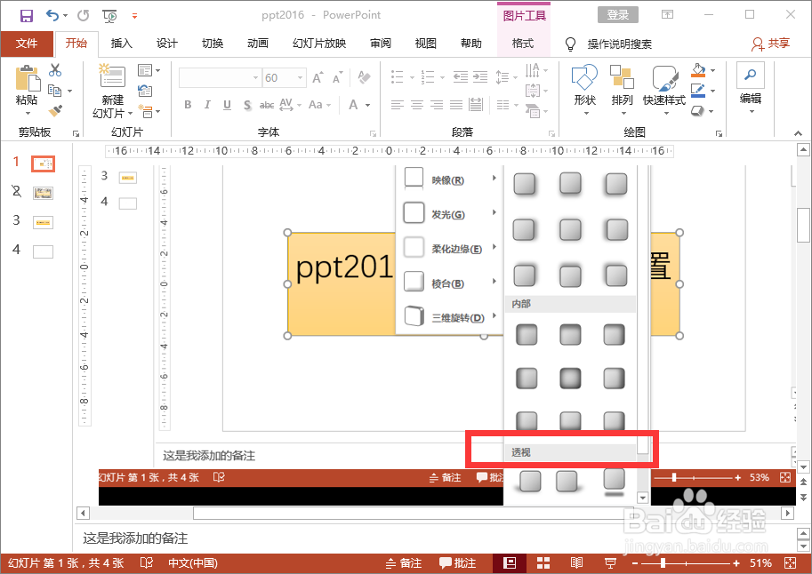Select slide 3 thumbnail in left panel
This screenshot has height=574, width=812.
click(x=43, y=222)
